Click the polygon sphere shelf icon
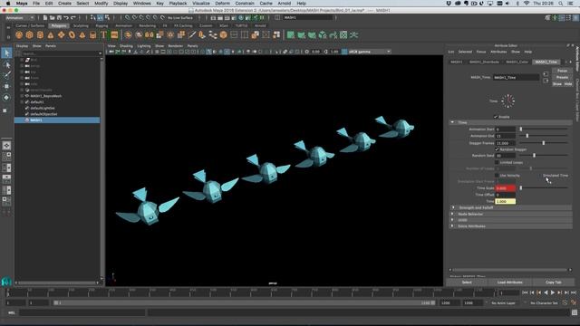The width and height of the screenshot is (580, 326). pos(19,35)
